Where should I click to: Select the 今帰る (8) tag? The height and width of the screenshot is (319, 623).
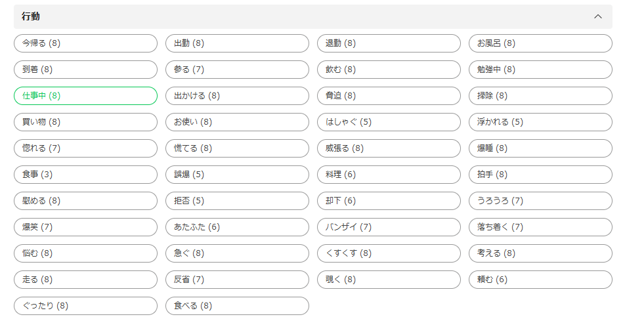pyautogui.click(x=85, y=43)
